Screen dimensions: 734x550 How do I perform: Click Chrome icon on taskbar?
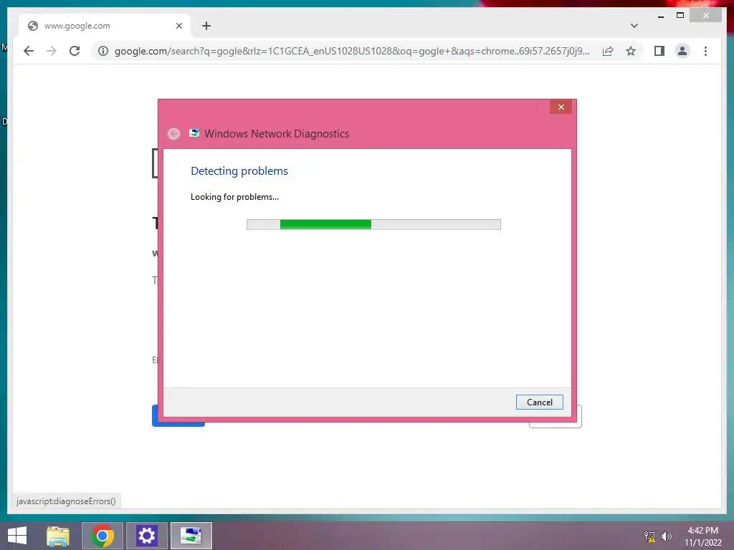[103, 536]
